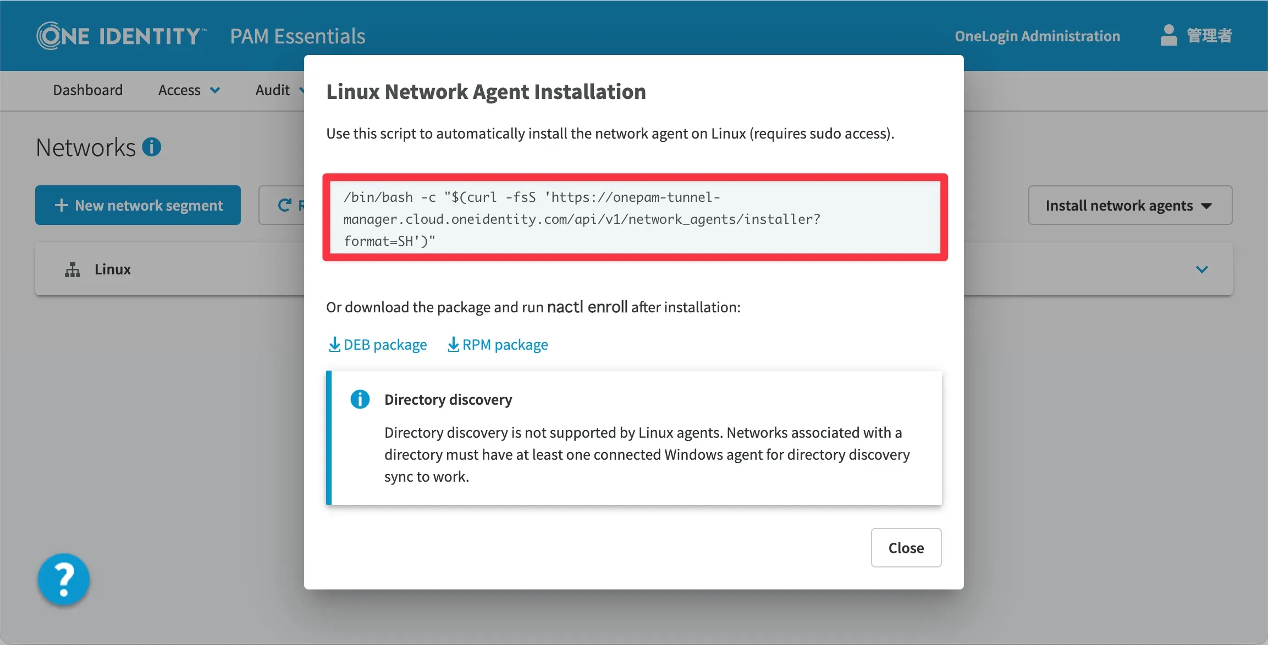Open the blue help question mark bubble
This screenshot has height=645, width=1268.
(64, 579)
